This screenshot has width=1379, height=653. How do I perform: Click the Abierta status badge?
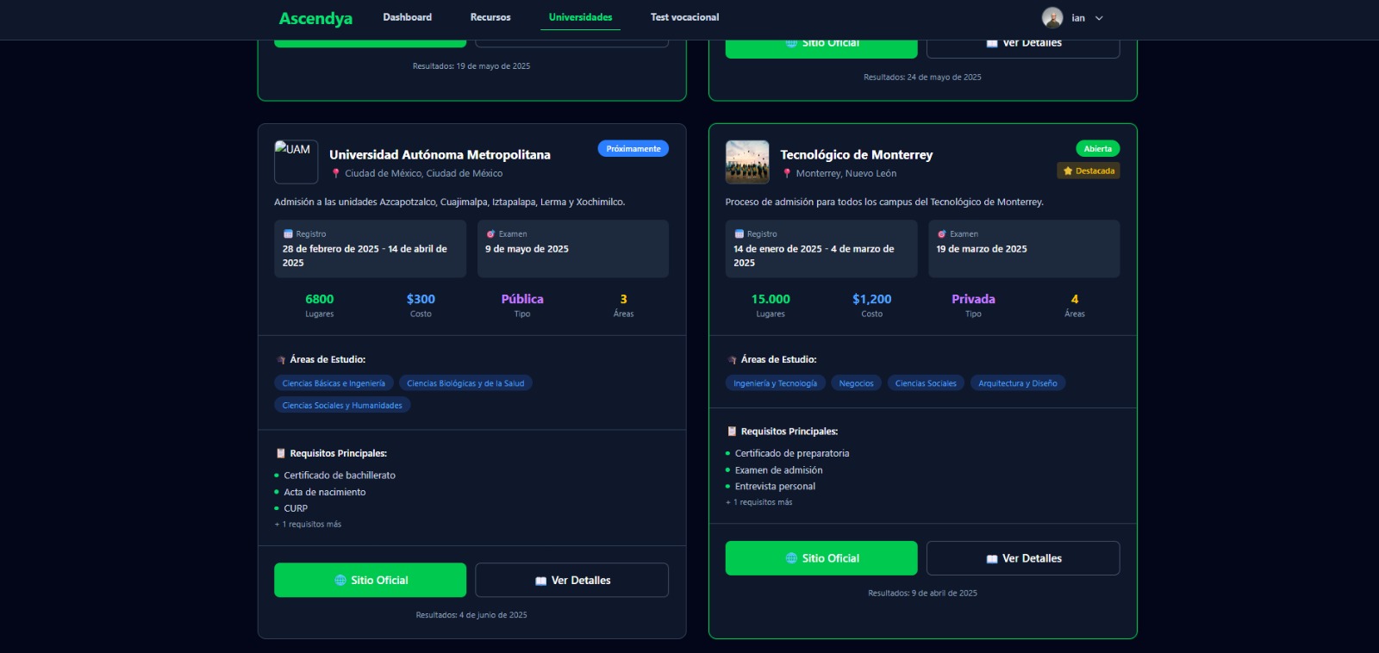pyautogui.click(x=1097, y=149)
